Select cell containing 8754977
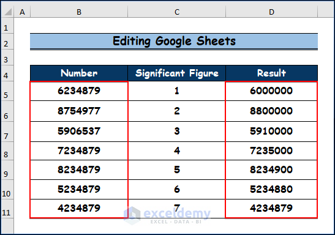The width and height of the screenshot is (335, 235). pyautogui.click(x=79, y=111)
